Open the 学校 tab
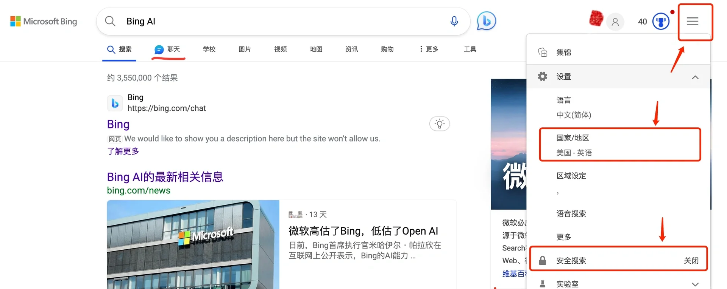The image size is (727, 289). [x=209, y=49]
